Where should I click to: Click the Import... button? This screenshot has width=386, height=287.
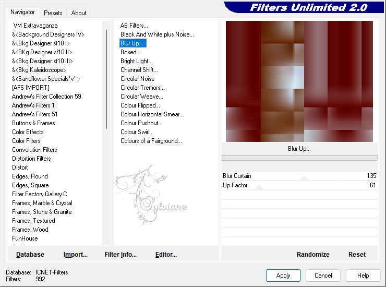click(76, 255)
